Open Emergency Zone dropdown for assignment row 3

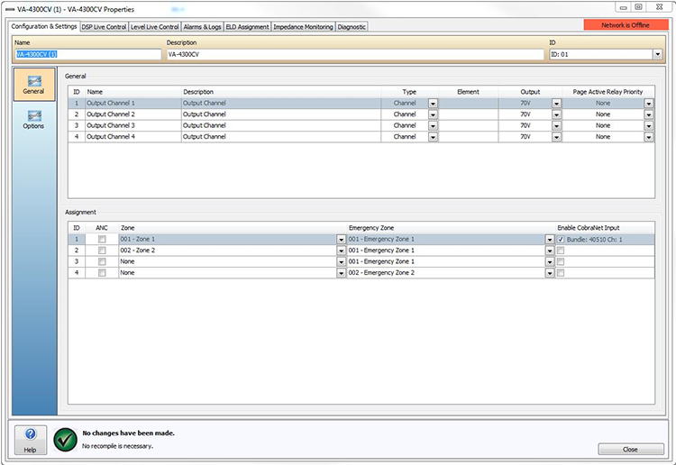click(550, 262)
